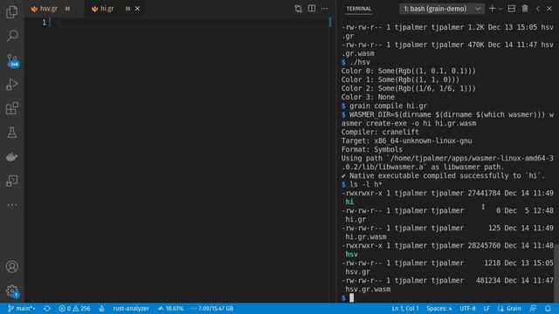Open the Docker whale view
Image resolution: width=559 pixels, height=314 pixels.
pos(11,157)
